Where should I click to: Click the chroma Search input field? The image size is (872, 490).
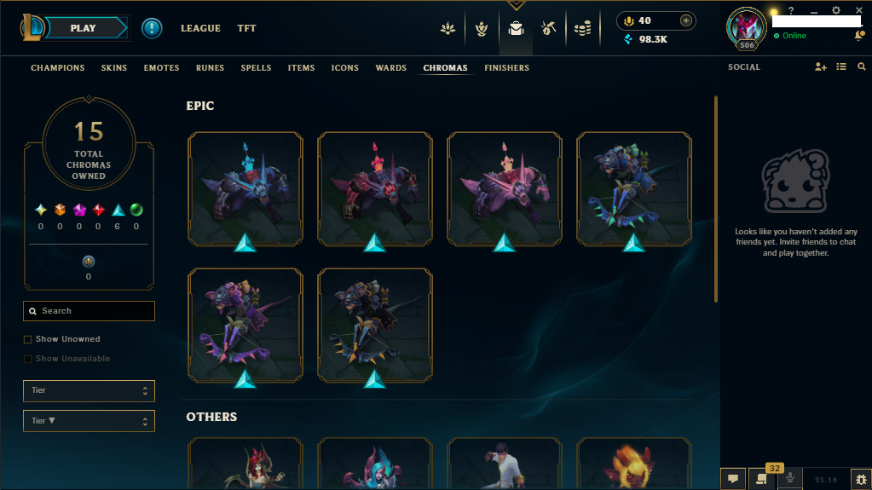[89, 311]
